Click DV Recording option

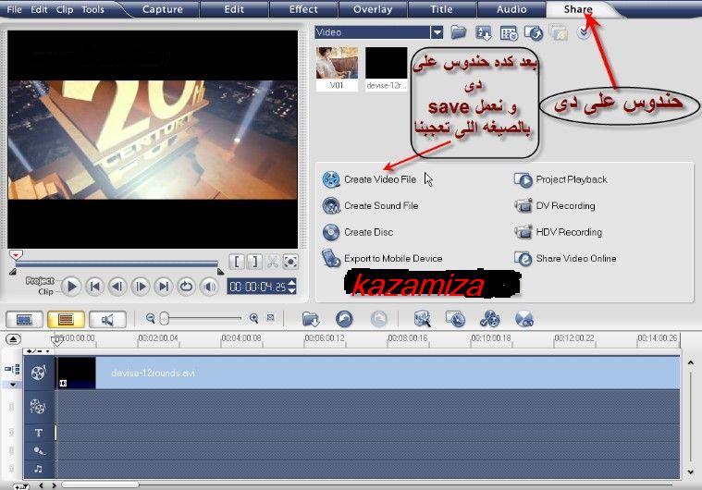(x=554, y=206)
